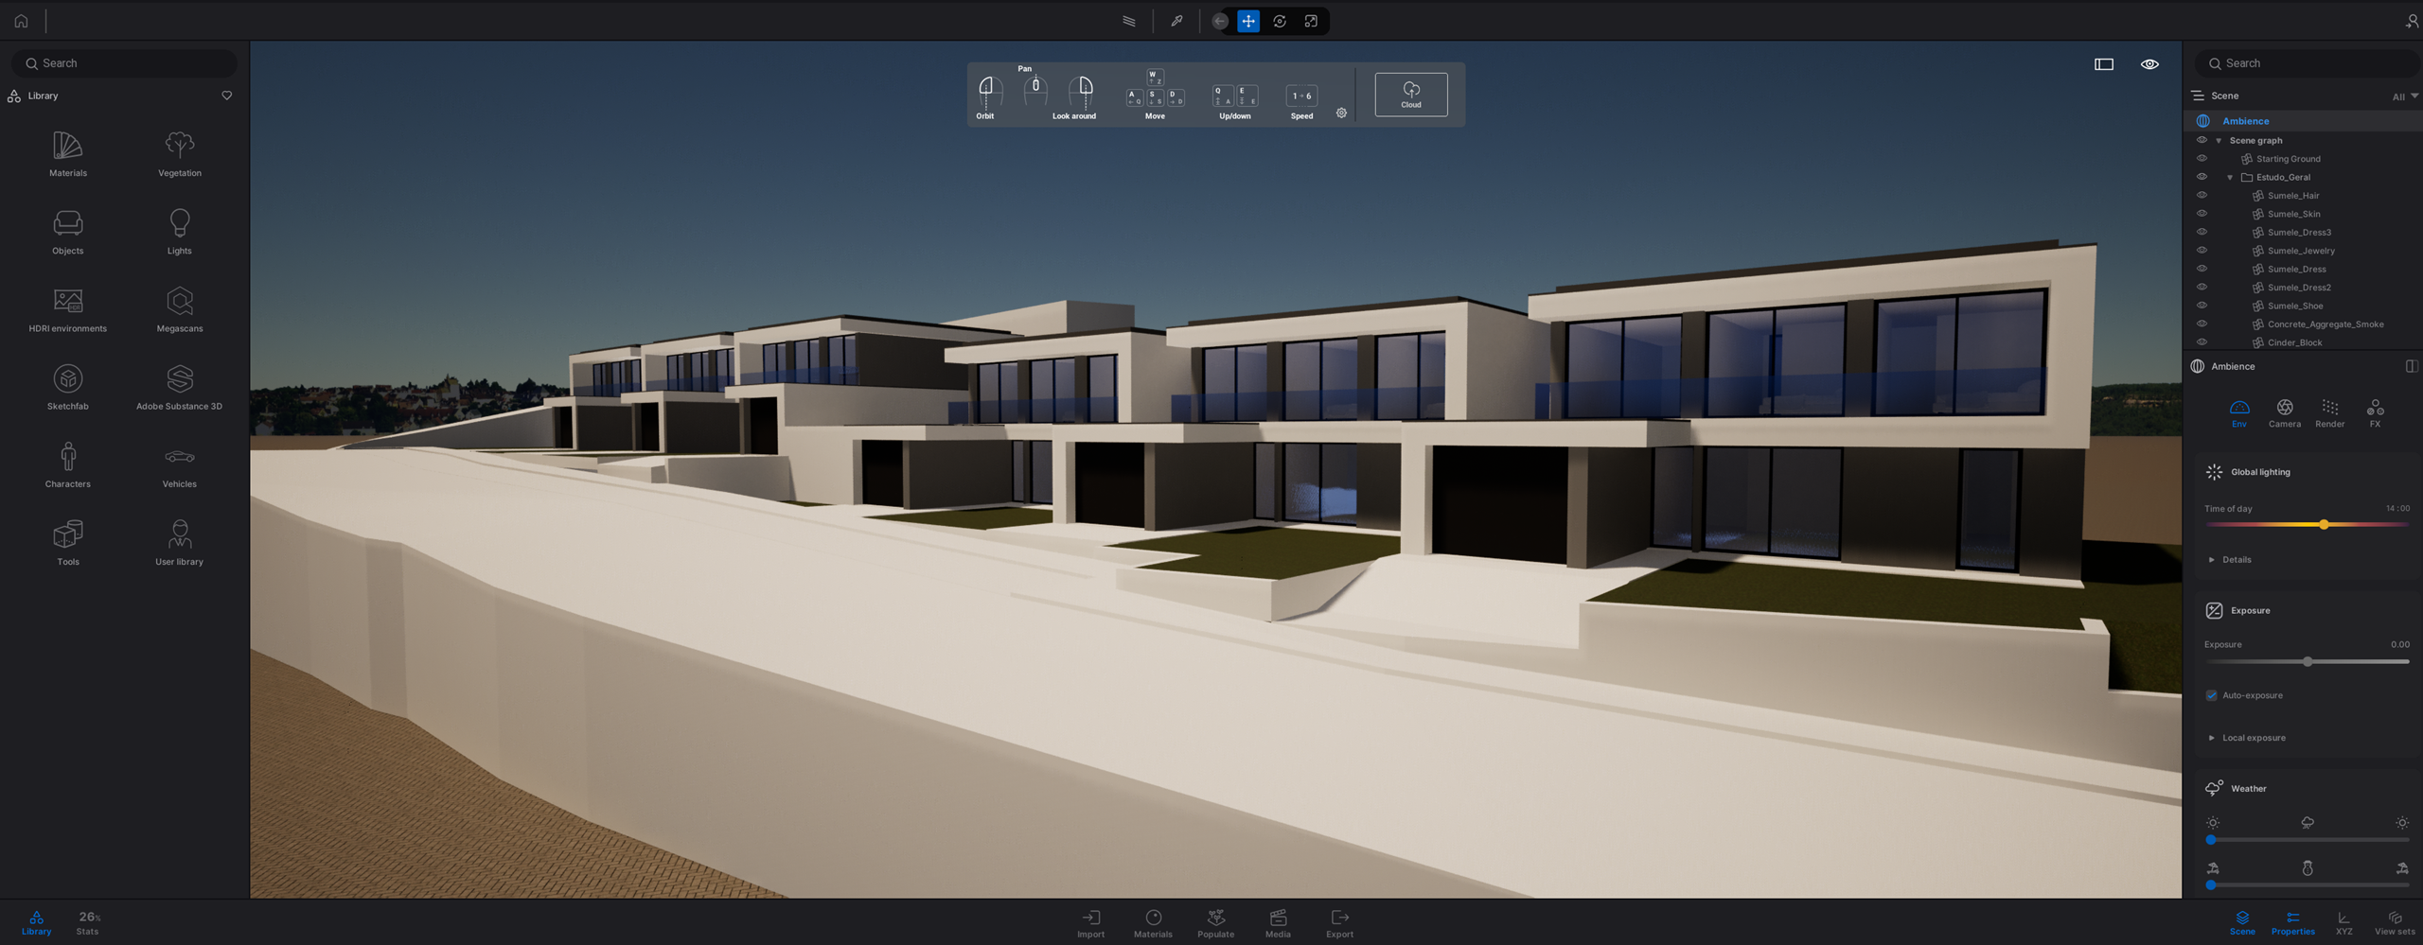Open the Materials library category
Image resolution: width=2423 pixels, height=945 pixels.
67,153
